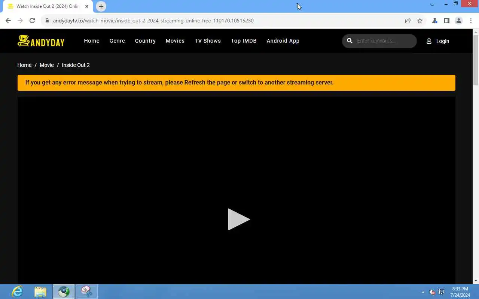479x299 pixels.
Task: Click the muted volume tray icon
Action: click(x=432, y=292)
